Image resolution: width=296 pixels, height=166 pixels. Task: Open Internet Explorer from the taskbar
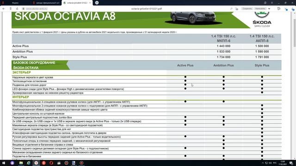point(29,163)
